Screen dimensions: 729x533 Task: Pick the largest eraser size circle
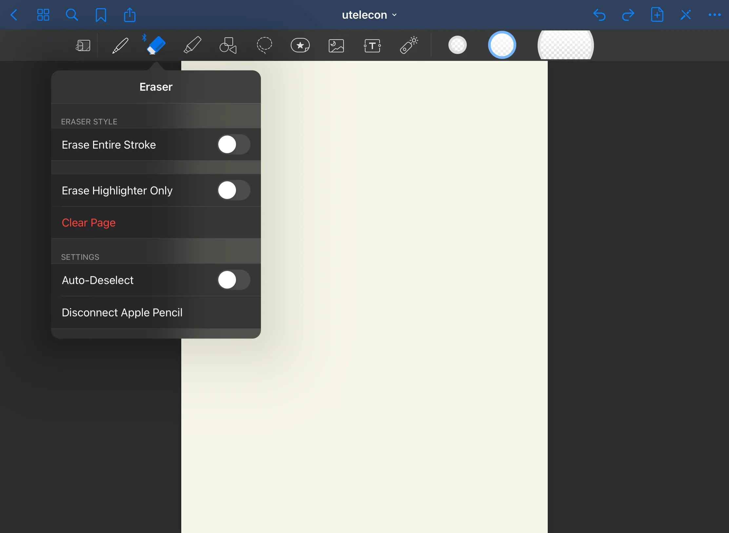[565, 45]
